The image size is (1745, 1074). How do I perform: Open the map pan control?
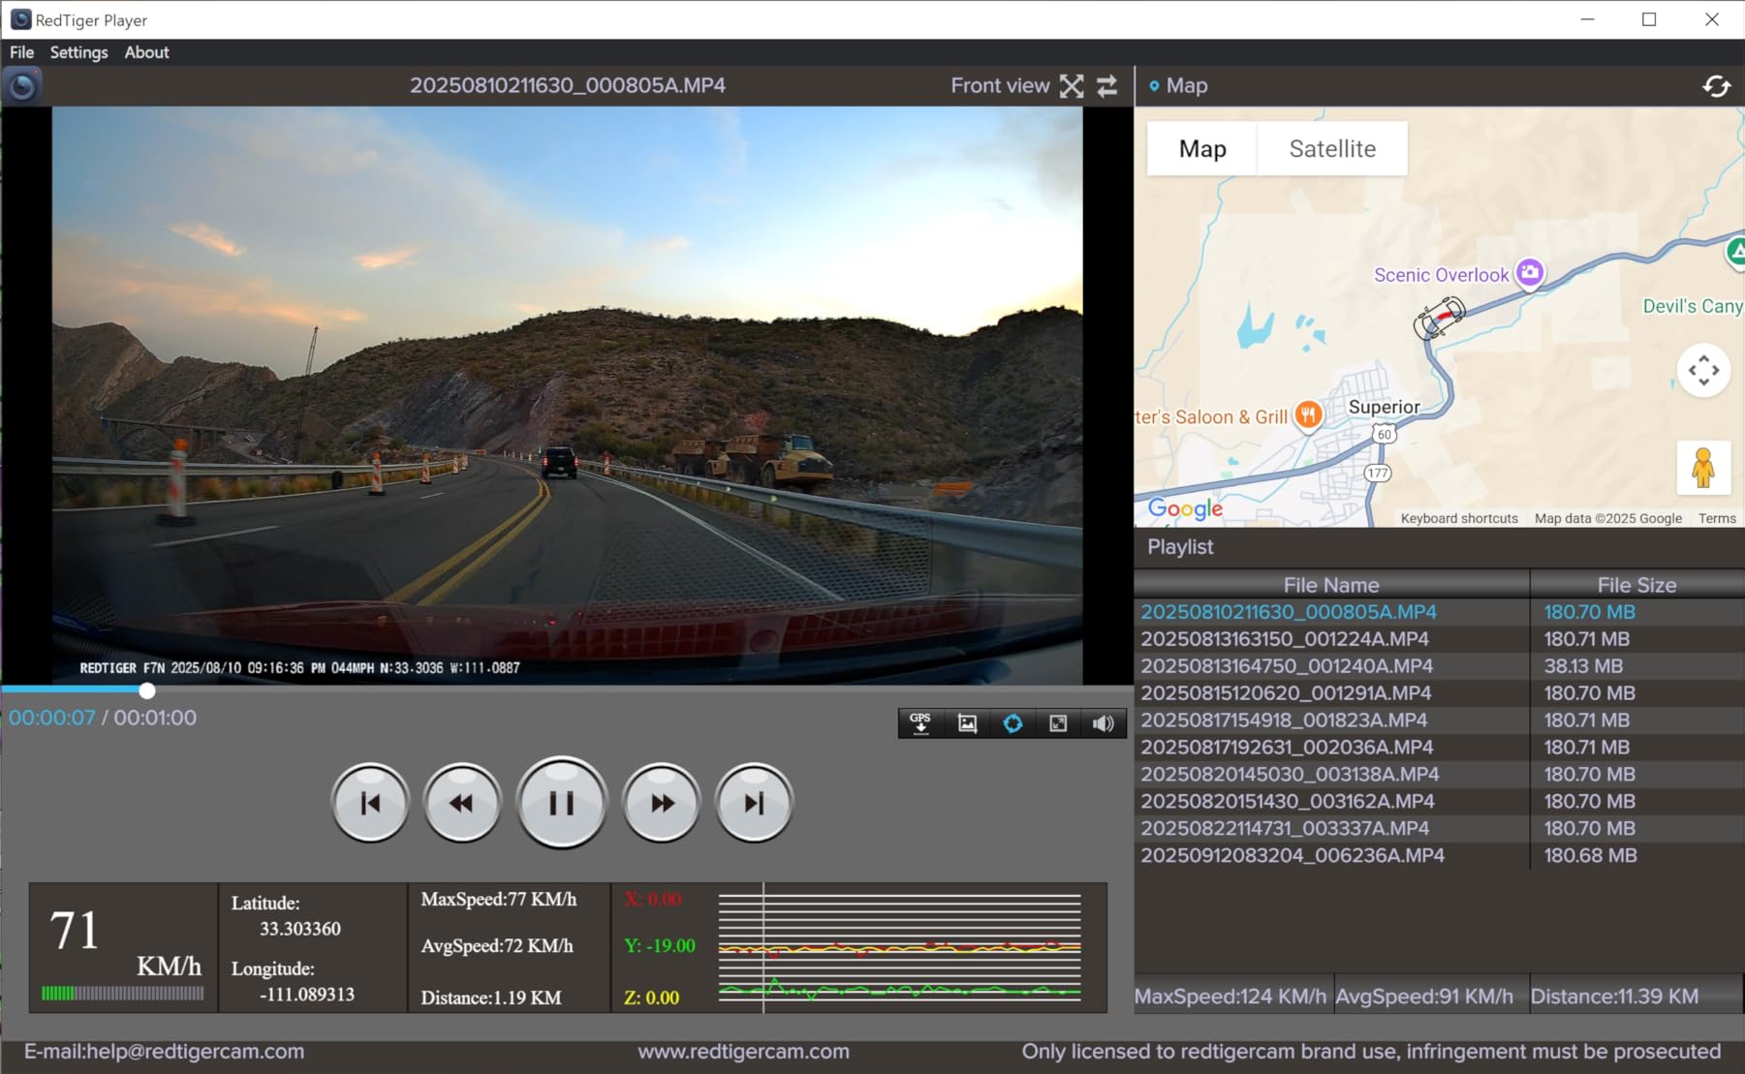click(x=1703, y=370)
